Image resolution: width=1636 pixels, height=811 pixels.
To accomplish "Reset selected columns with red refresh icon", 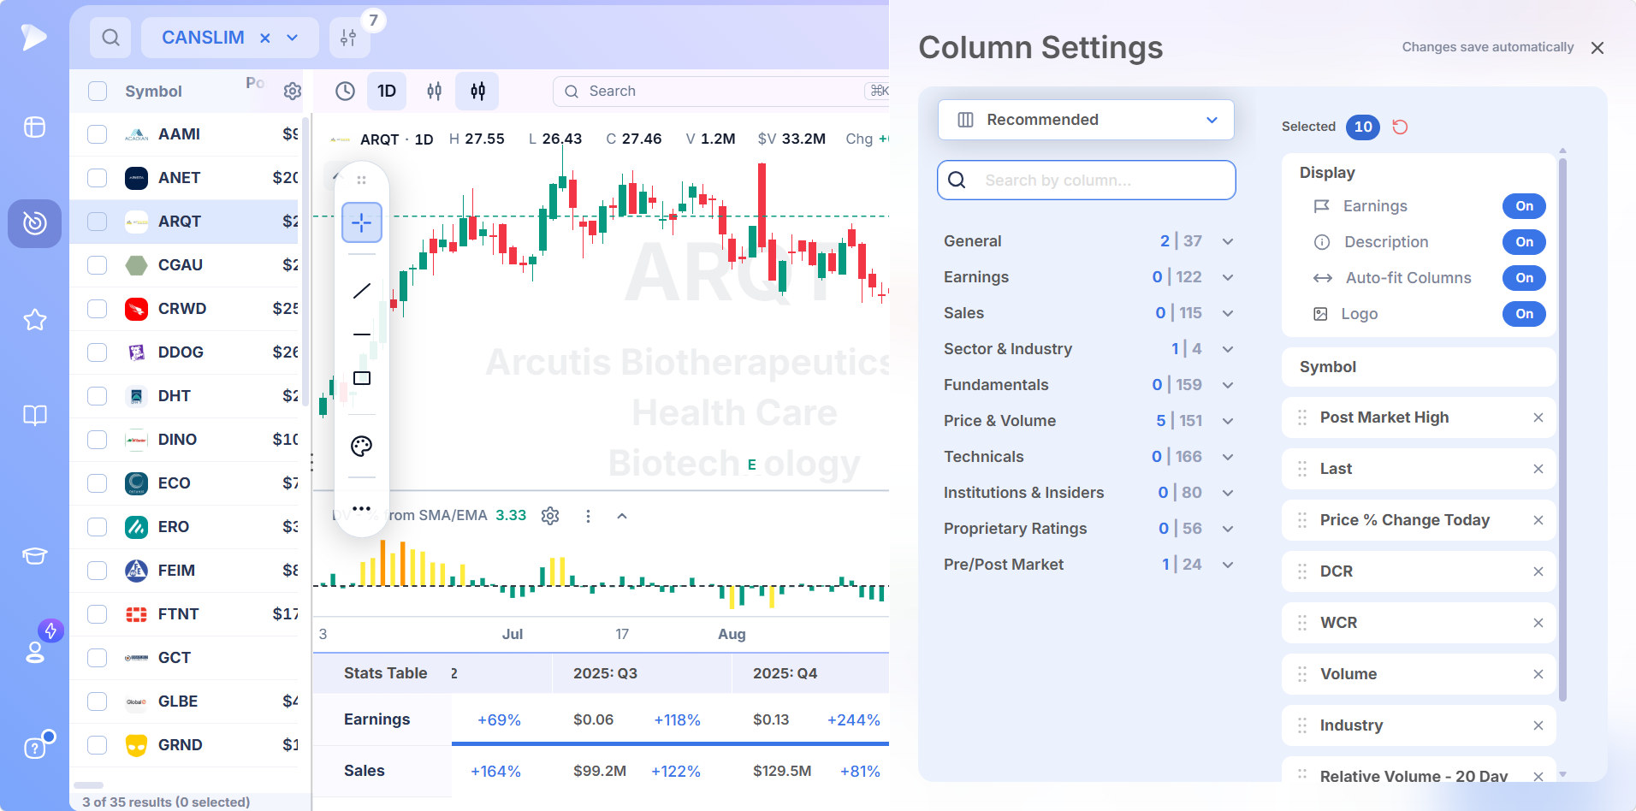I will [x=1400, y=127].
